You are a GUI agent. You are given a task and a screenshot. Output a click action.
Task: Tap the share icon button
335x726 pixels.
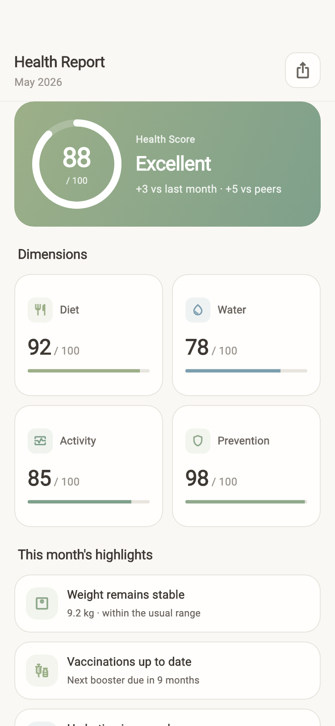click(x=303, y=70)
